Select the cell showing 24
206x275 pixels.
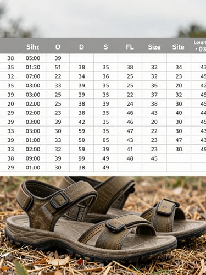coord(130,103)
